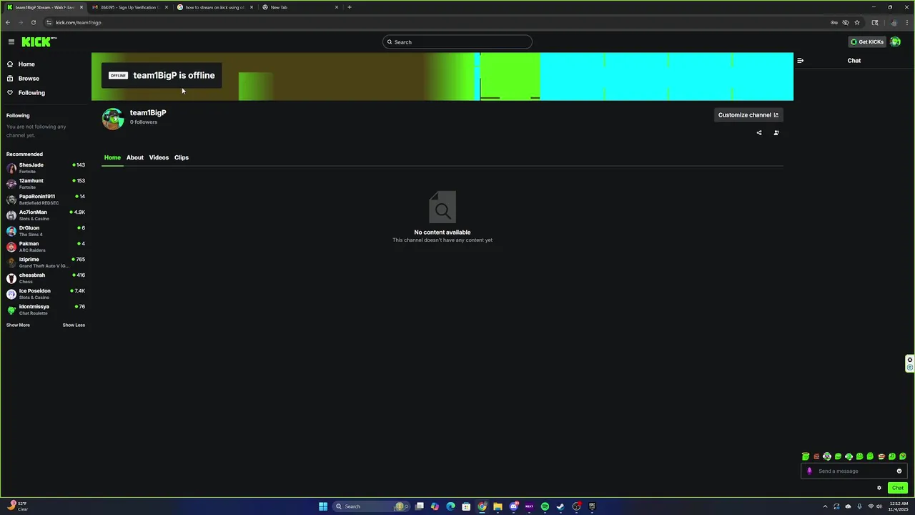Screen dimensions: 915x515
Task: Open Ac7ionMan recommended channel
Action: point(46,215)
